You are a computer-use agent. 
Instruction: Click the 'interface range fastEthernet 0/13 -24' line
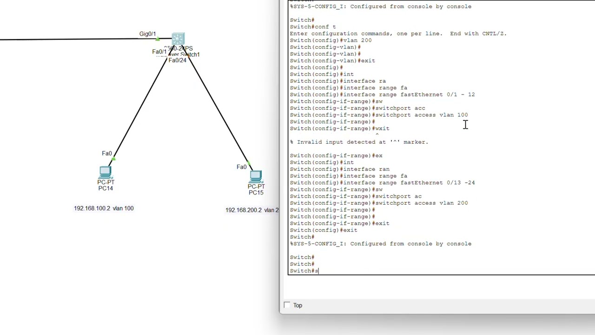point(382,183)
